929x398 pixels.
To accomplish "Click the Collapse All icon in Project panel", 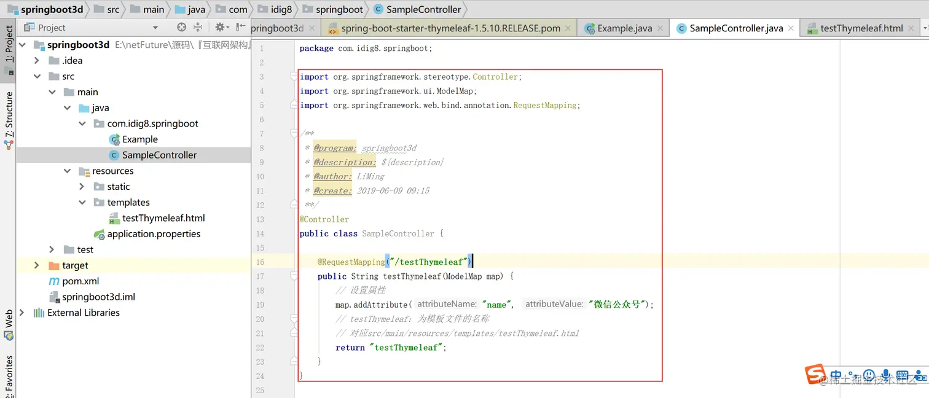I will click(x=198, y=27).
